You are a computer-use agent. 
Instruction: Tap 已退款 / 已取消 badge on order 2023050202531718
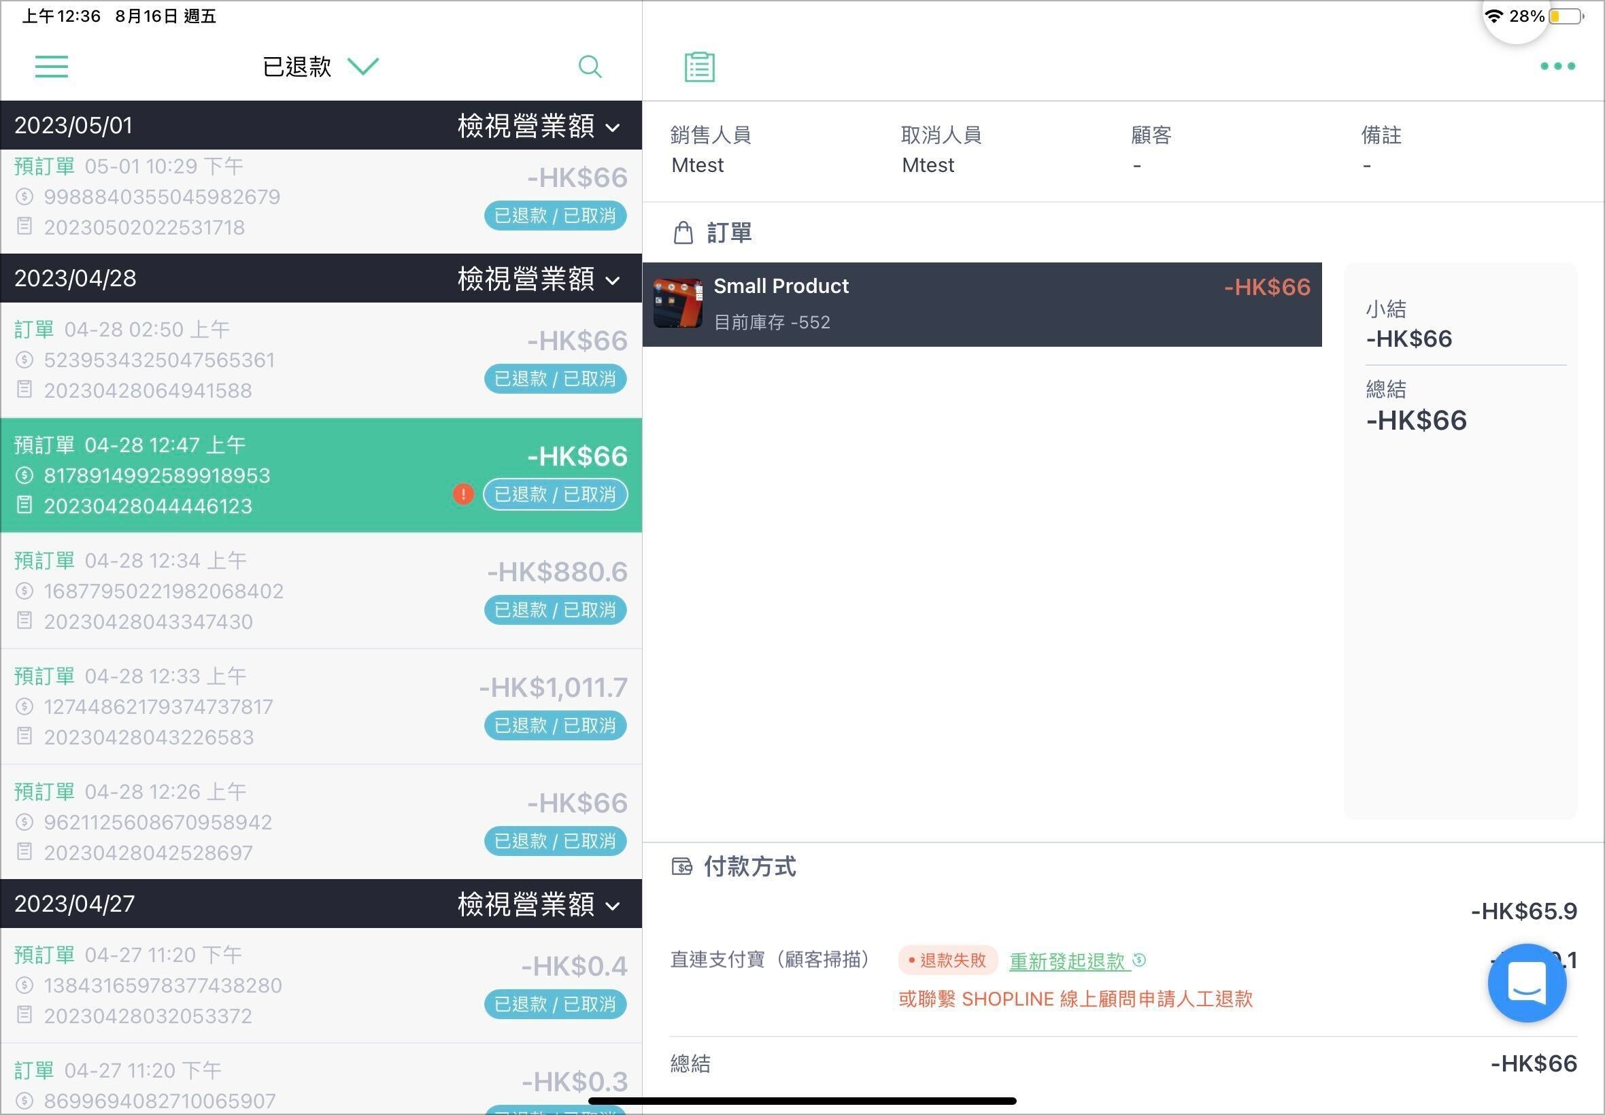555,215
